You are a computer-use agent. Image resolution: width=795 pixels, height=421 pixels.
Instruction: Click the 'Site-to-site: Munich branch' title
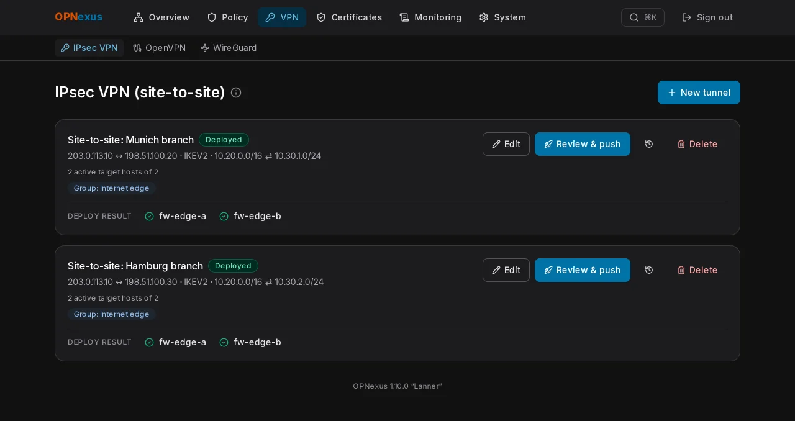[x=130, y=140]
